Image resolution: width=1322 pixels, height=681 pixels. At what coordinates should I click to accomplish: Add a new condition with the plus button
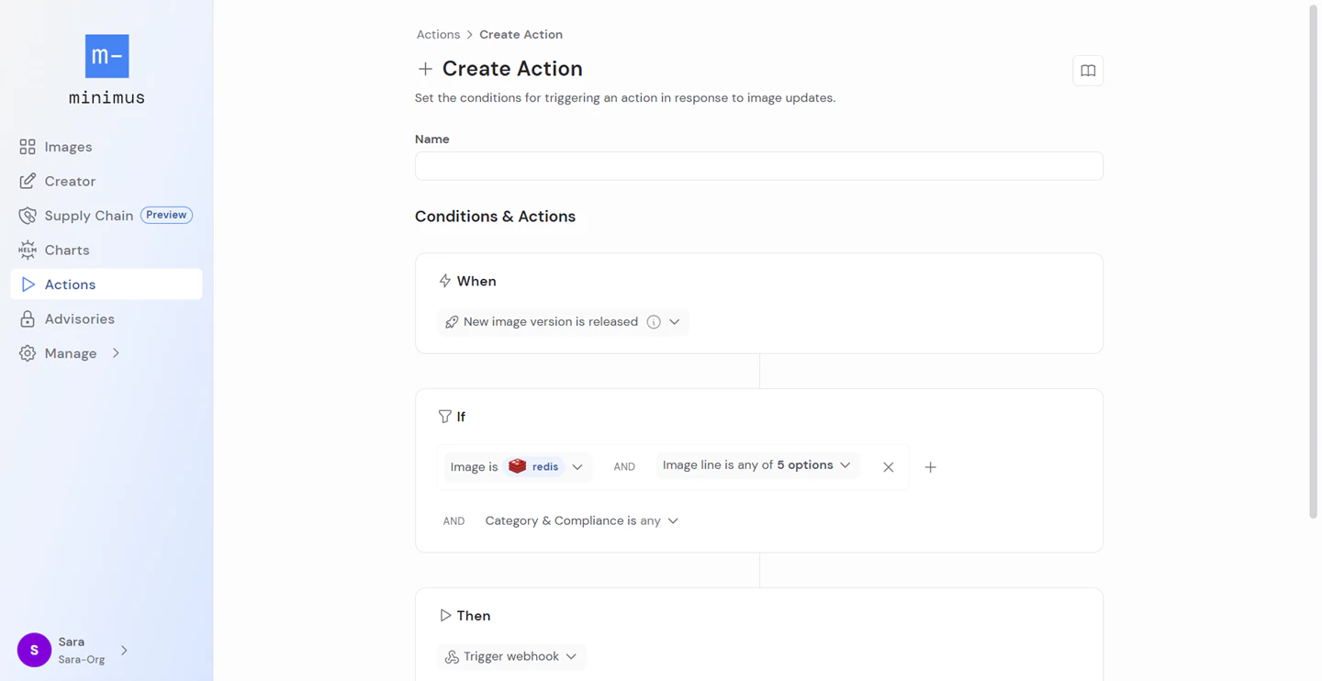pos(930,466)
